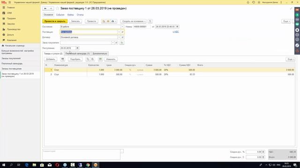Click the notifications bell icon in the title bar

pyautogui.click(x=248, y=2)
